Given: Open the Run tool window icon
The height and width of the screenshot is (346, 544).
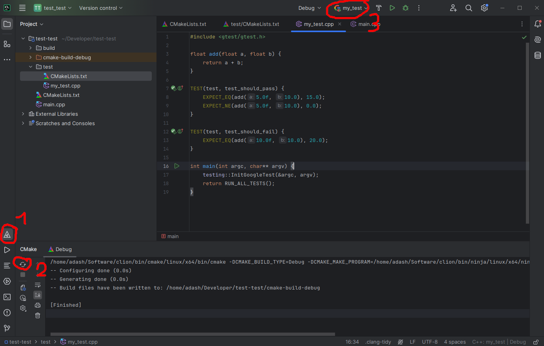Looking at the screenshot, I should (x=7, y=250).
